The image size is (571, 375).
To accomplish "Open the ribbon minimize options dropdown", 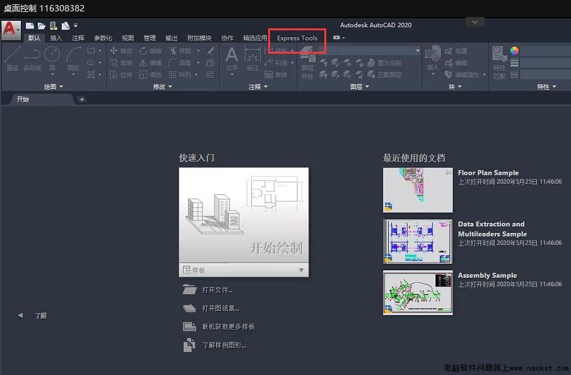I will pyautogui.click(x=343, y=37).
